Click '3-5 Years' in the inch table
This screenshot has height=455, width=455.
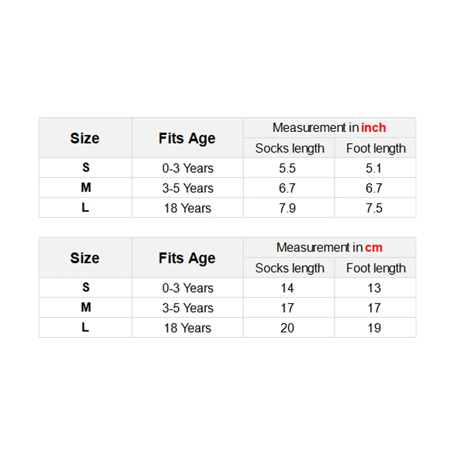tap(188, 188)
